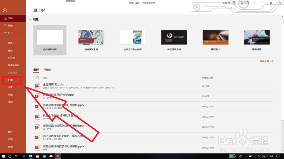Click the PowerPoint taskbar icon
284x159 pixels.
tap(58, 156)
